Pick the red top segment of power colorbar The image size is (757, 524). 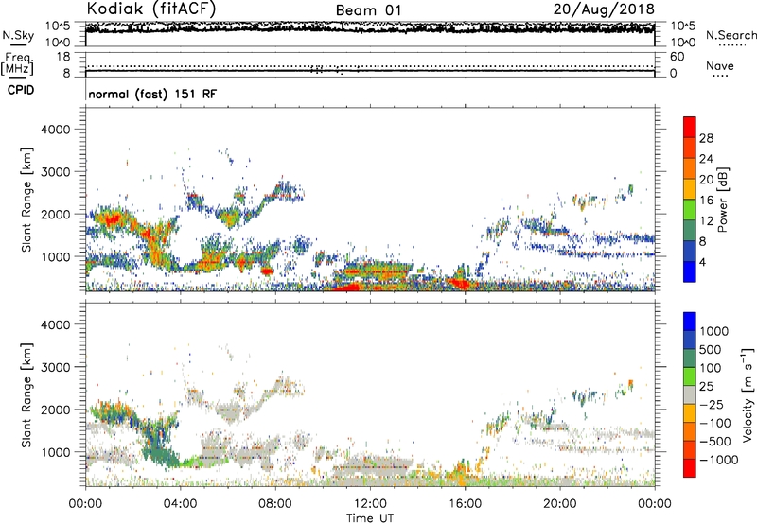[690, 128]
